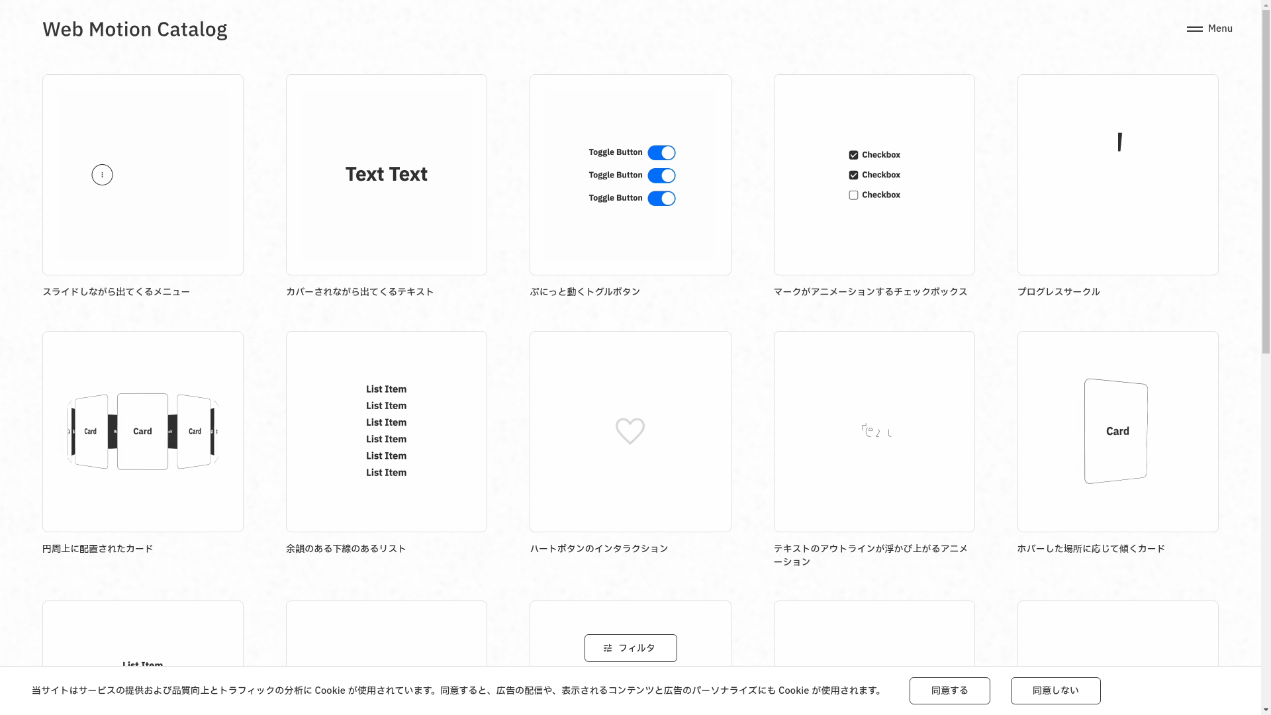
Task: Click the third Checkbox label text
Action: [x=881, y=195]
